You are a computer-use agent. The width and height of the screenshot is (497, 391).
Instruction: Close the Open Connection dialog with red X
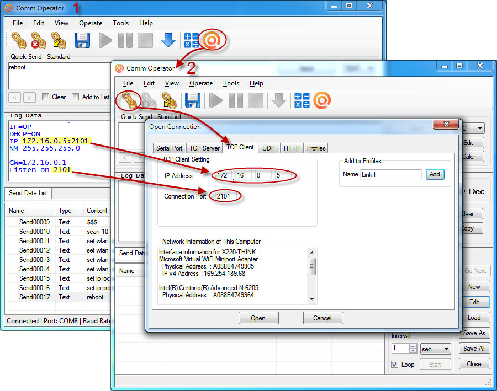(x=446, y=124)
